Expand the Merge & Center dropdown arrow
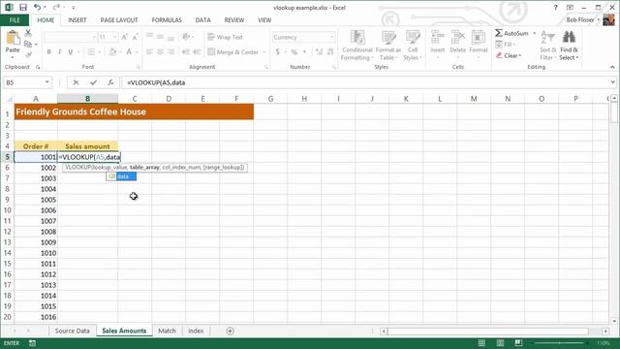The width and height of the screenshot is (620, 349). point(264,51)
